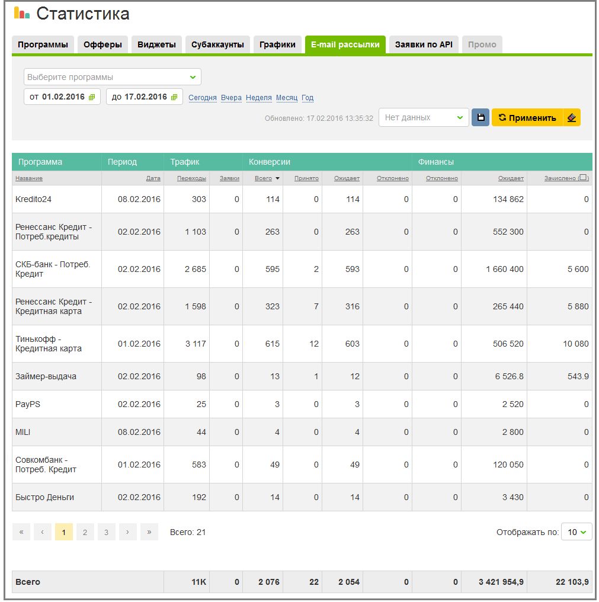
Task: Open the Заявки по API tab
Action: [424, 44]
